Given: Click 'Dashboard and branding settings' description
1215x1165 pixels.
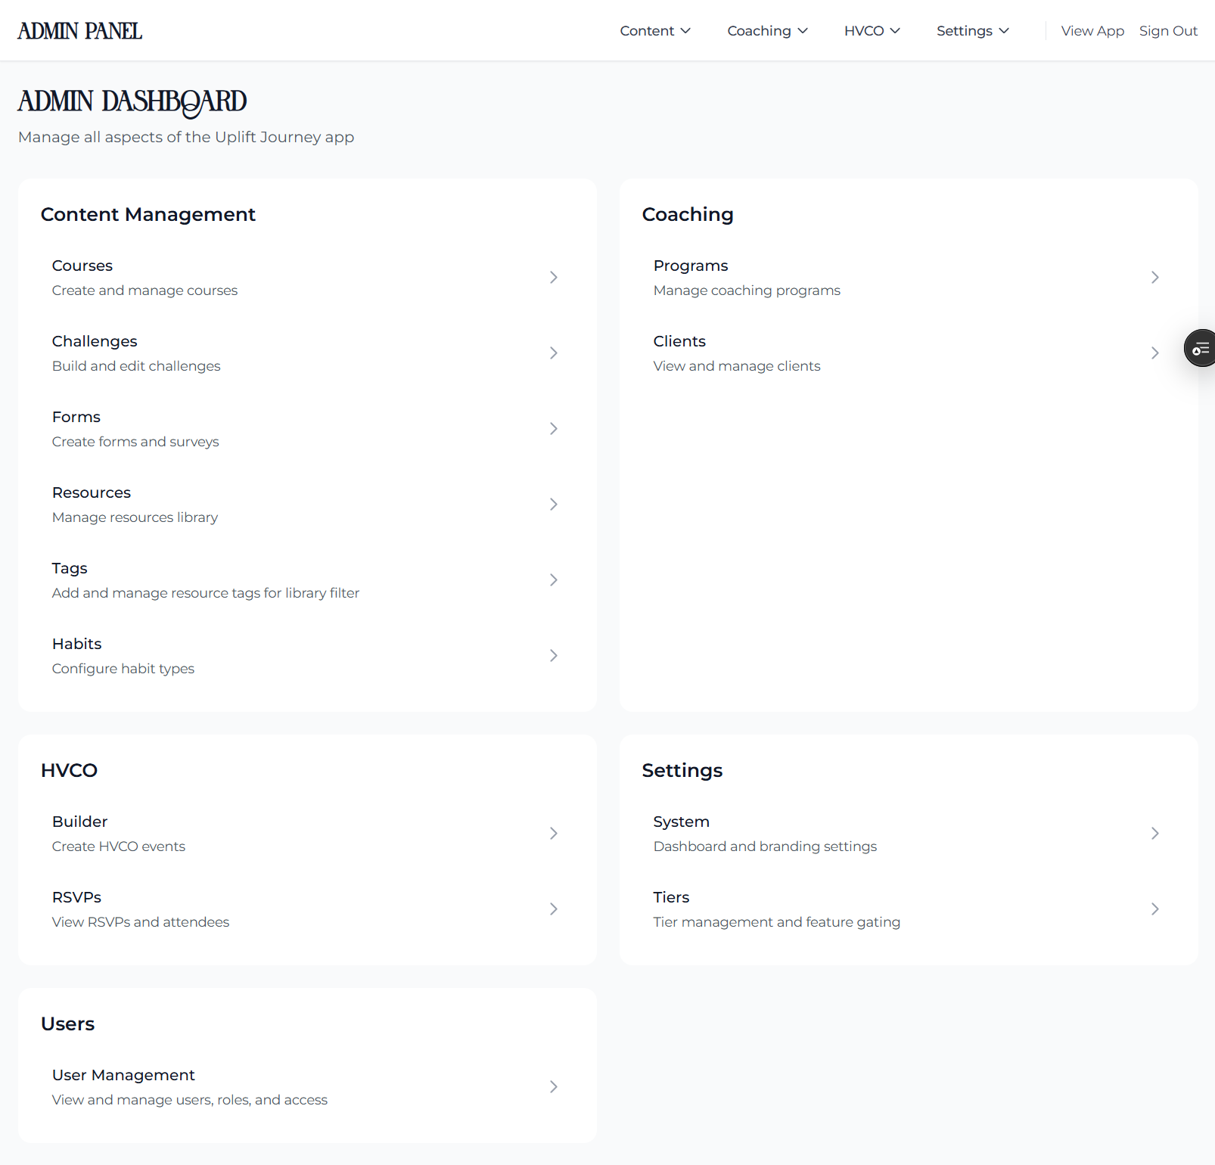Looking at the screenshot, I should tap(765, 847).
